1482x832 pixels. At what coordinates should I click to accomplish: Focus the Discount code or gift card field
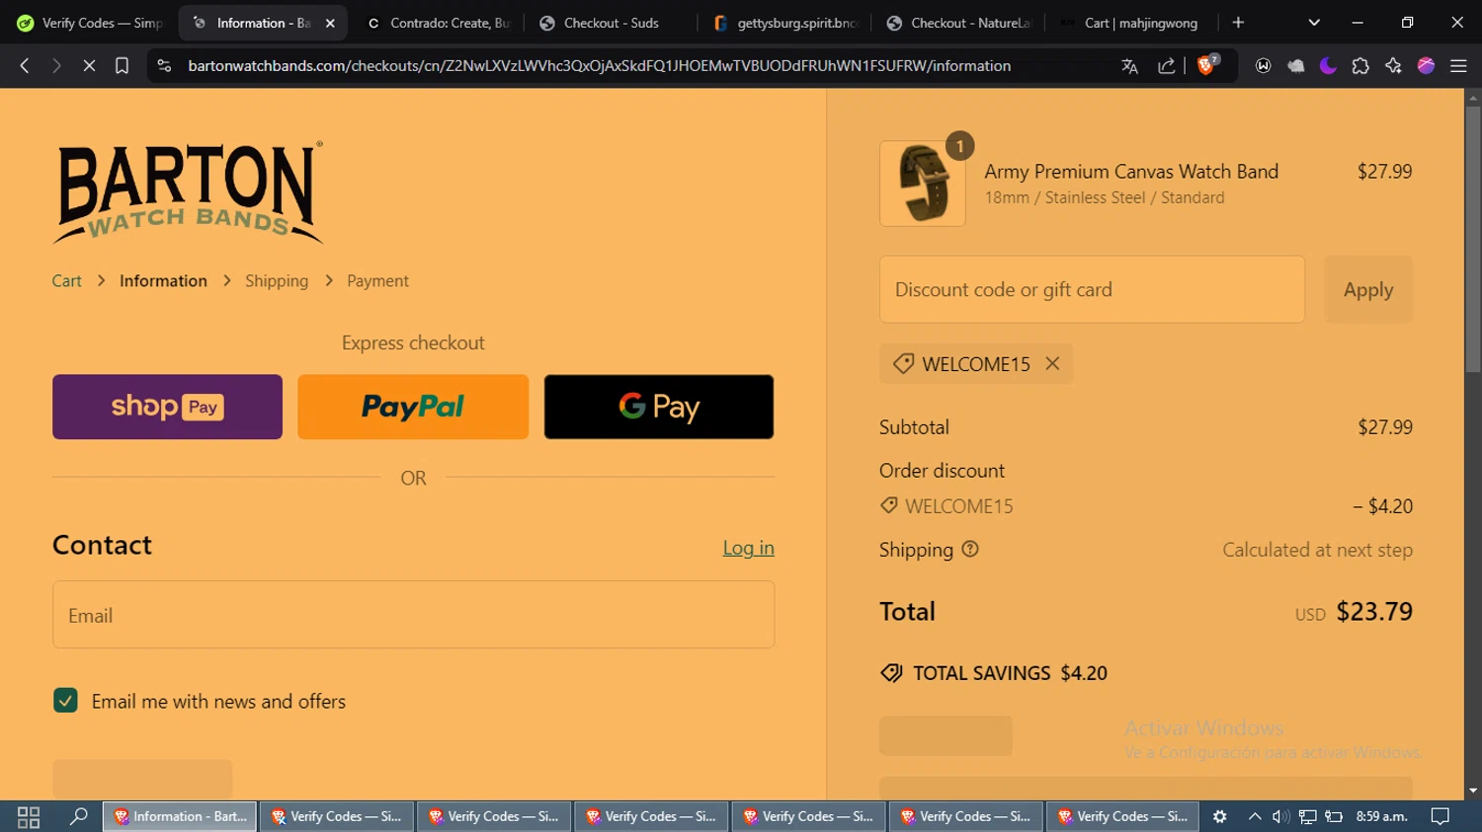click(1092, 289)
